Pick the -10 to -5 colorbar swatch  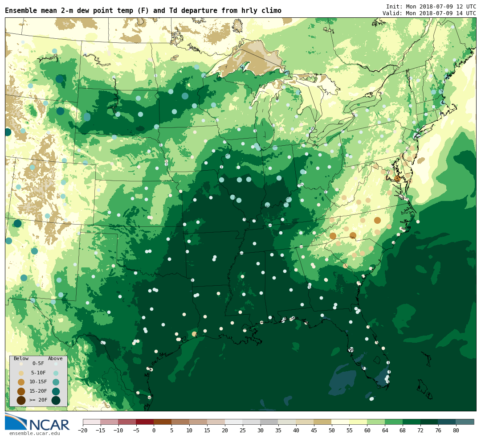tap(127, 422)
